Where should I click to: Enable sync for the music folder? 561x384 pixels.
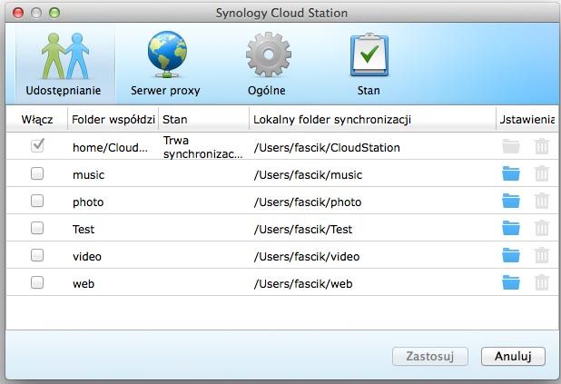point(37,173)
